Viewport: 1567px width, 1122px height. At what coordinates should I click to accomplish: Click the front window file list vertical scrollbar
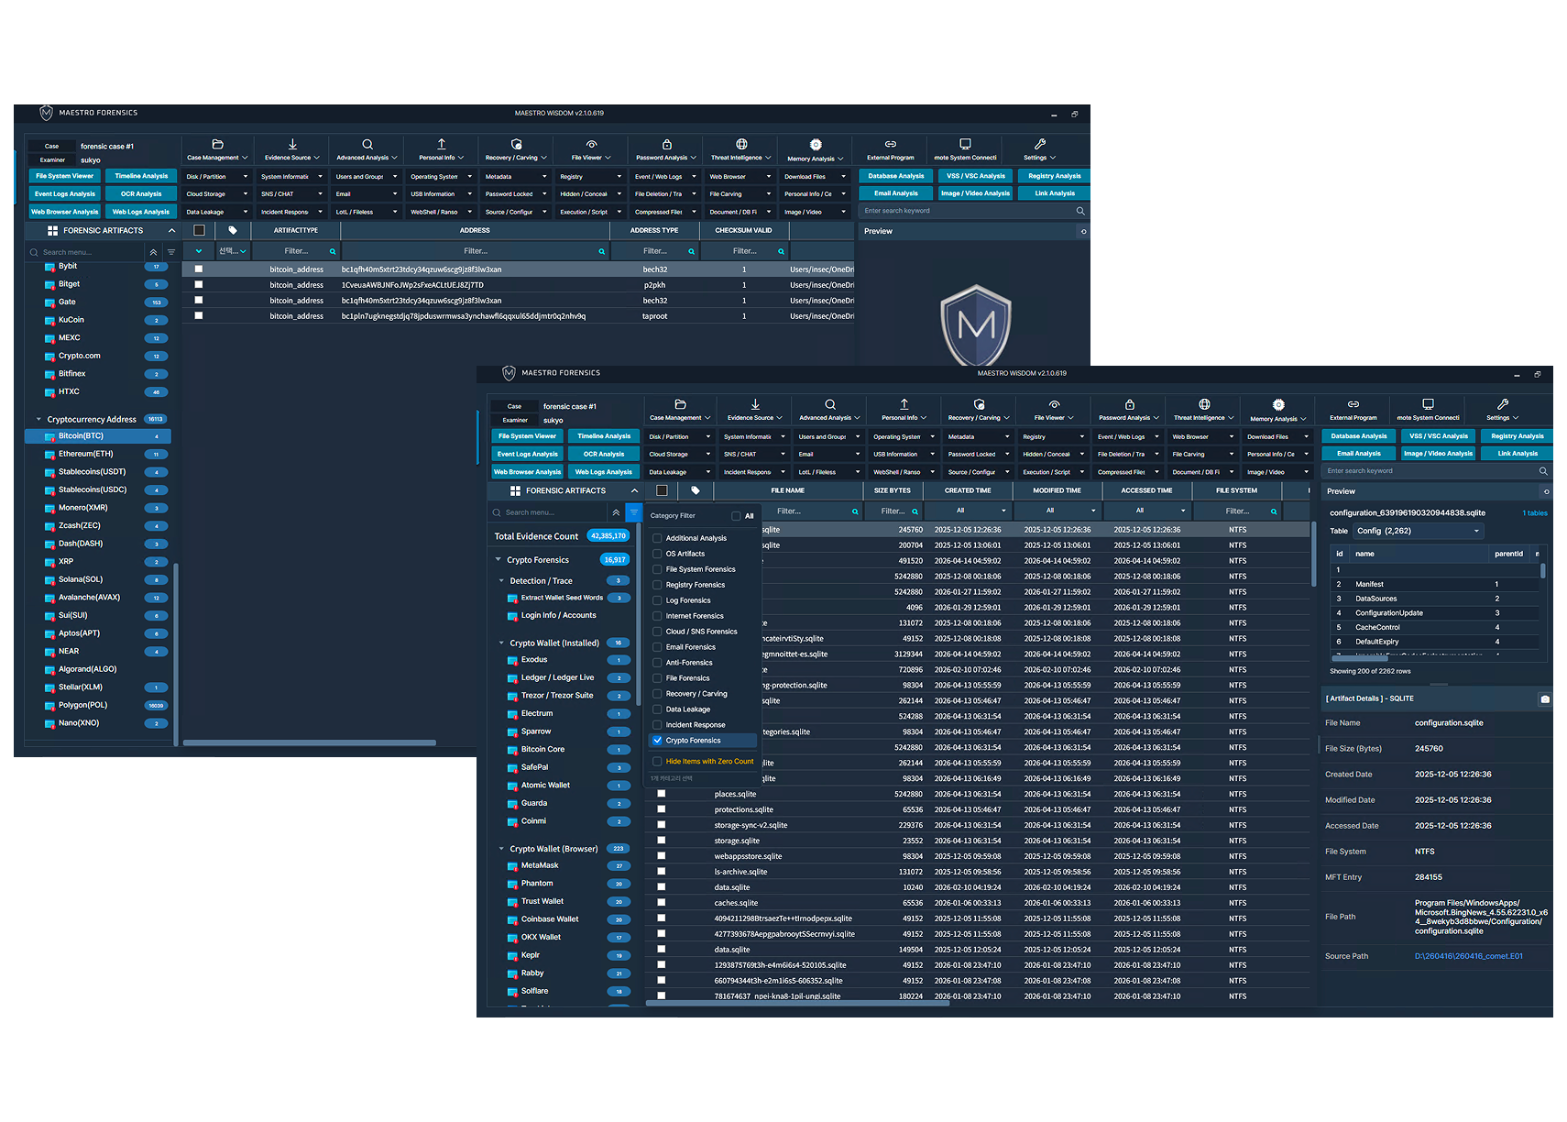click(x=1314, y=555)
